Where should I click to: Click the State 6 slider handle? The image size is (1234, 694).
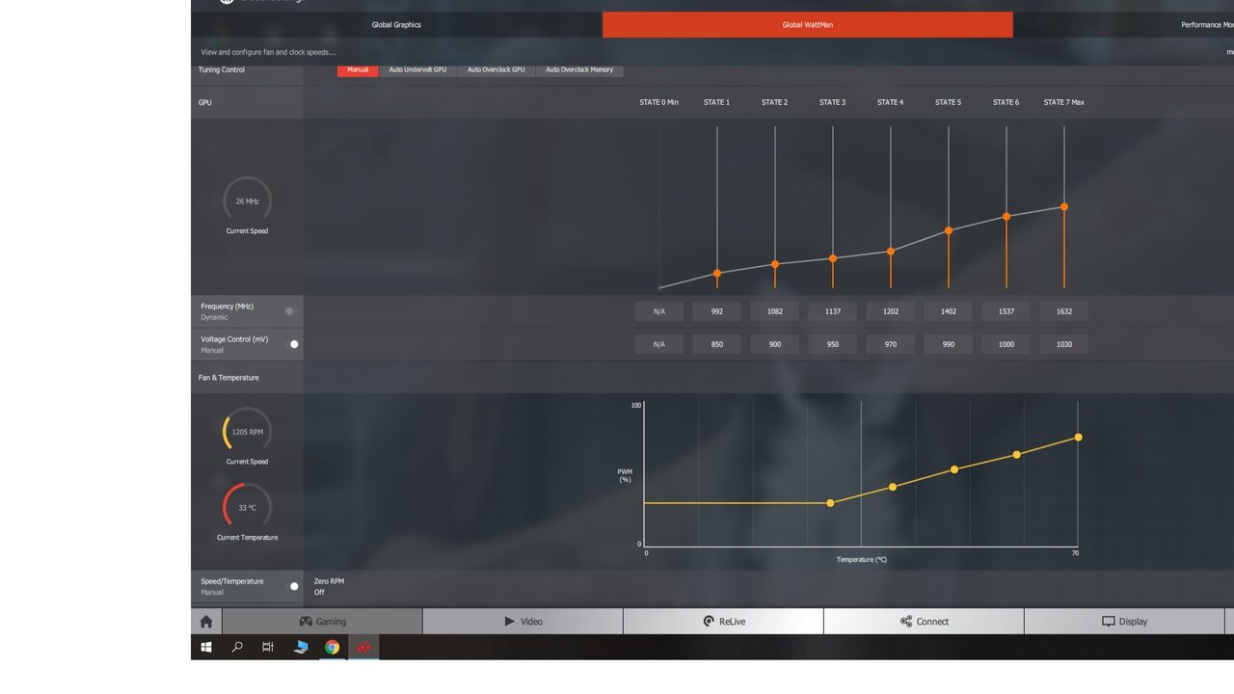[x=1006, y=217]
